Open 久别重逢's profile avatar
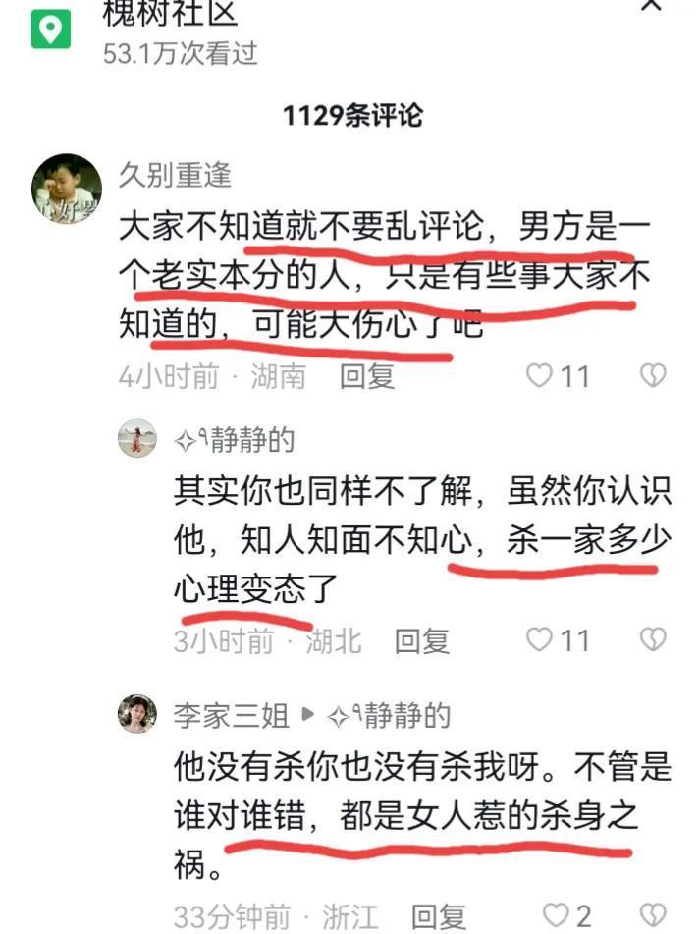Viewport: 699px width, 934px height. click(66, 189)
